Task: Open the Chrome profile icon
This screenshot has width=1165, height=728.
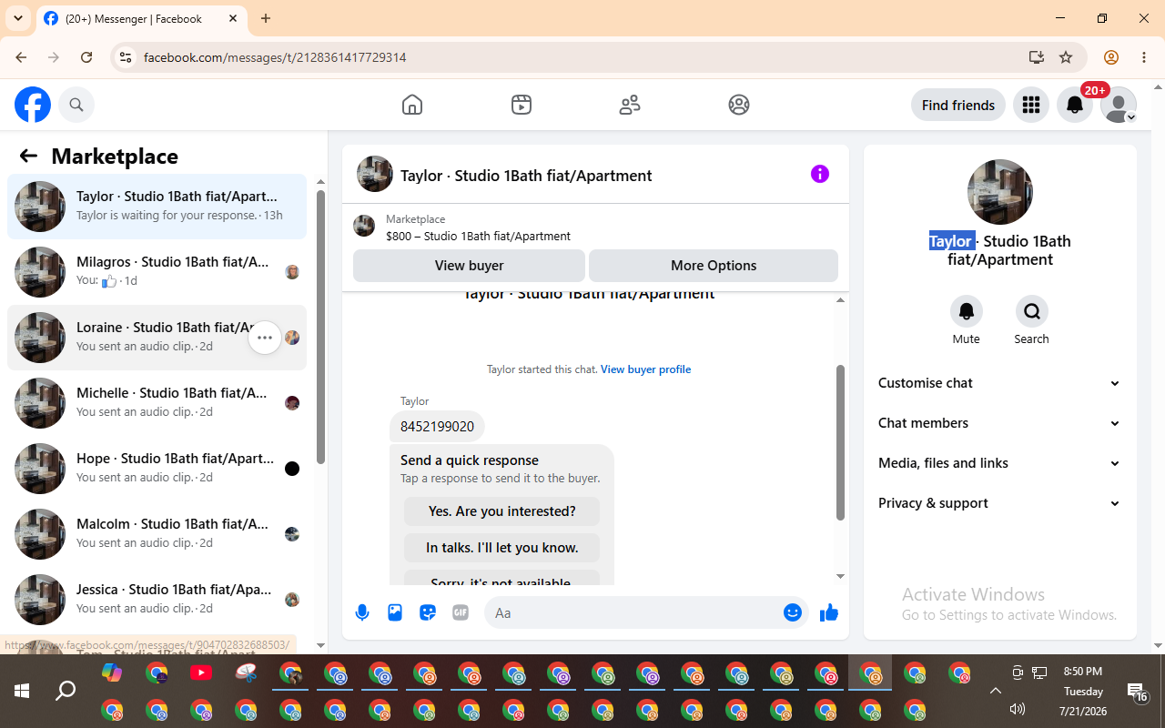Action: (x=1110, y=57)
